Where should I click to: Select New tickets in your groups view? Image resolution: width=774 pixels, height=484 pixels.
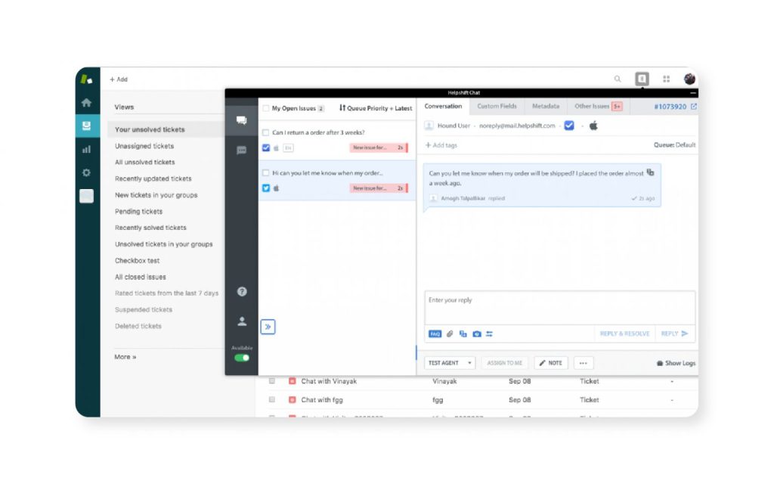tap(156, 195)
